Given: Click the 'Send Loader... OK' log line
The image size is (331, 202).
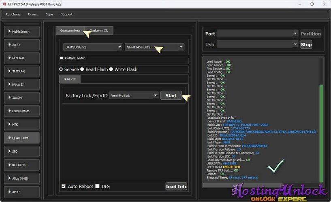Looking at the screenshot, I should point(219,65).
